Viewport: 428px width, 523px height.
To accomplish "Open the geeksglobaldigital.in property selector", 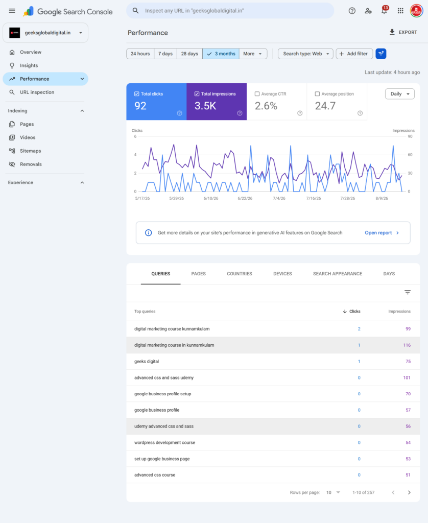I will click(x=45, y=33).
